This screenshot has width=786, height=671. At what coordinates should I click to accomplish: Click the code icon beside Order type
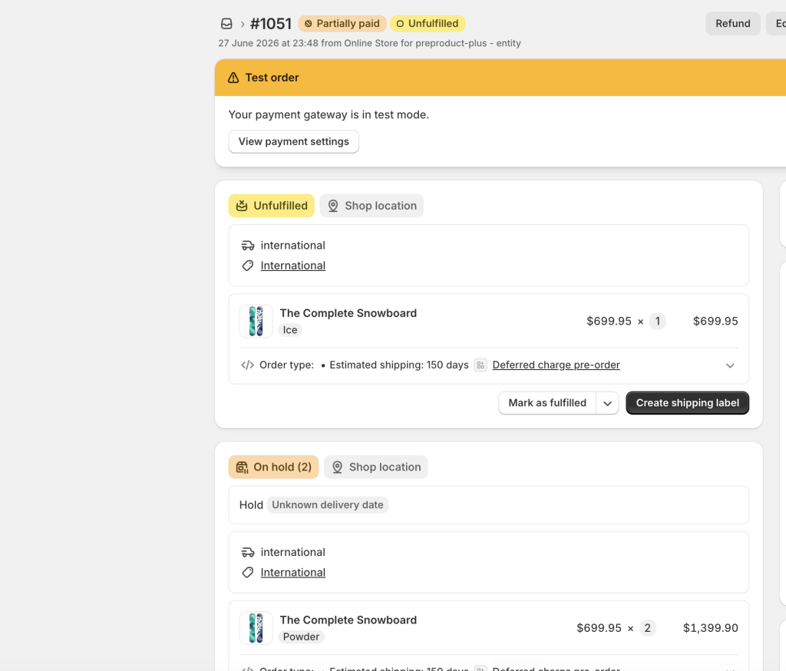point(248,365)
